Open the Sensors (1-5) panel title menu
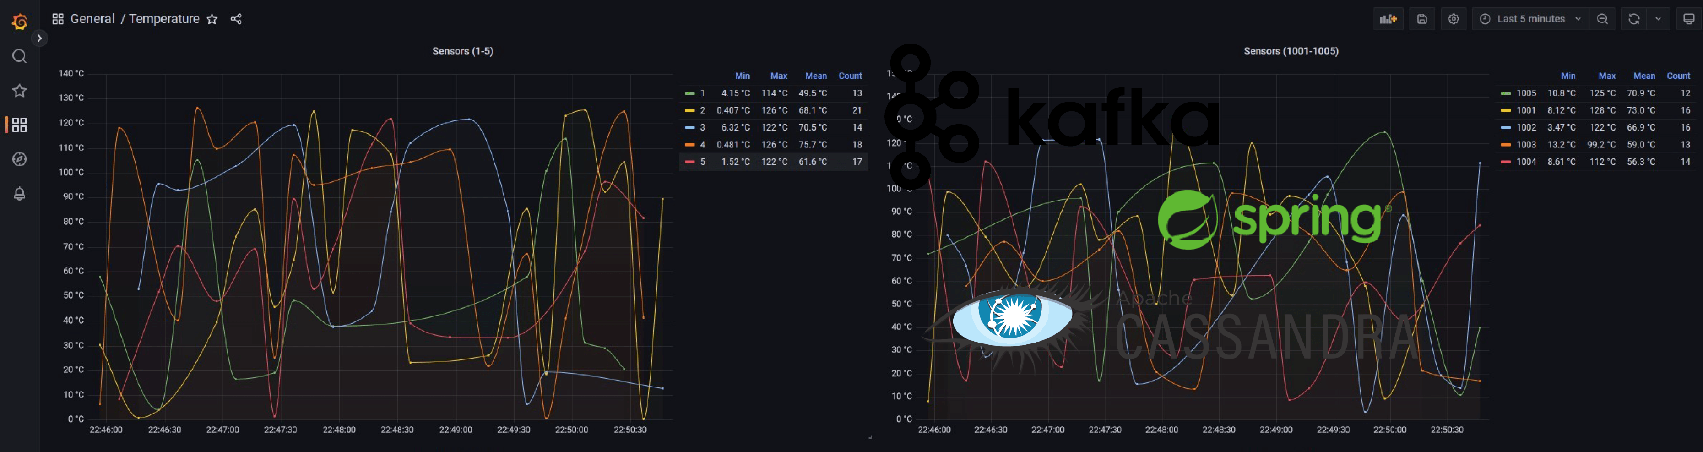Viewport: 1703px width, 452px height. coord(463,51)
